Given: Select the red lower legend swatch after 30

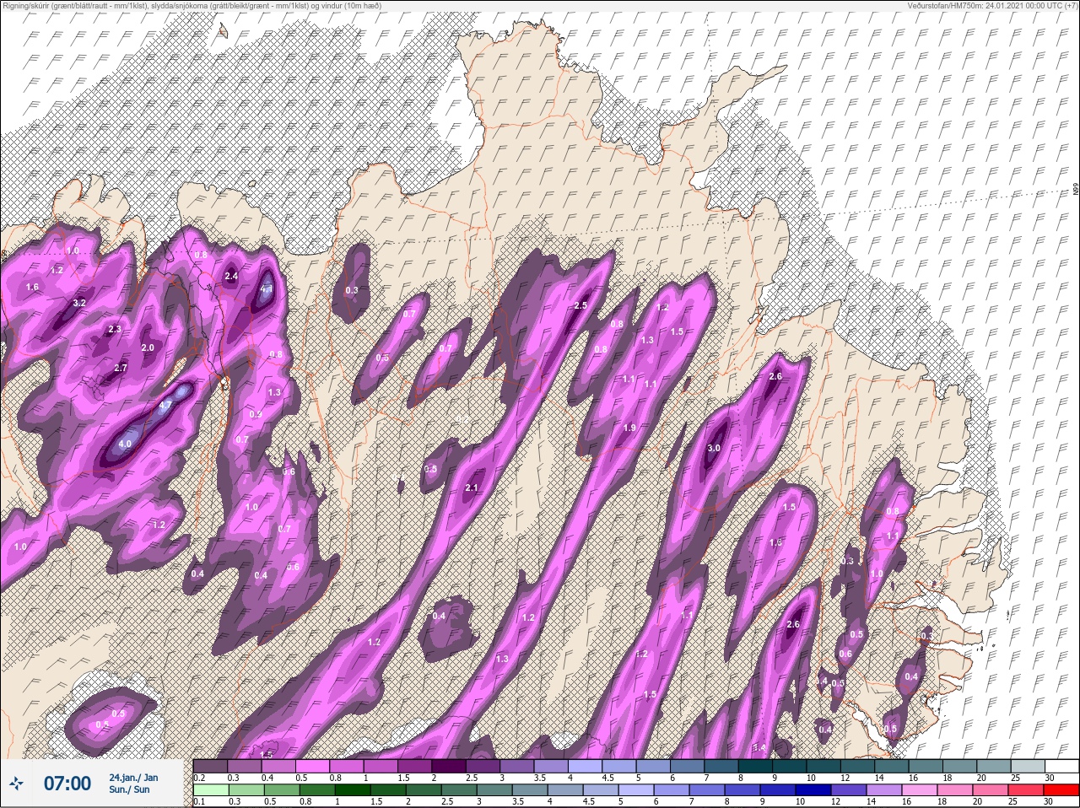Looking at the screenshot, I should (1062, 790).
